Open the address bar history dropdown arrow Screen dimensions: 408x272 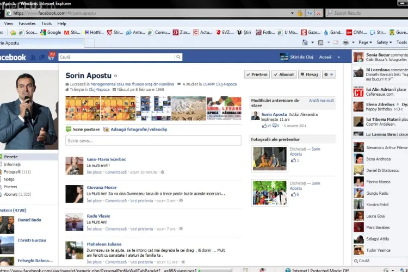point(292,13)
